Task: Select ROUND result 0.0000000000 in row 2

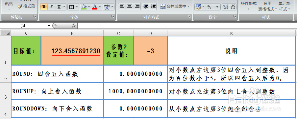Action: (x=136, y=74)
